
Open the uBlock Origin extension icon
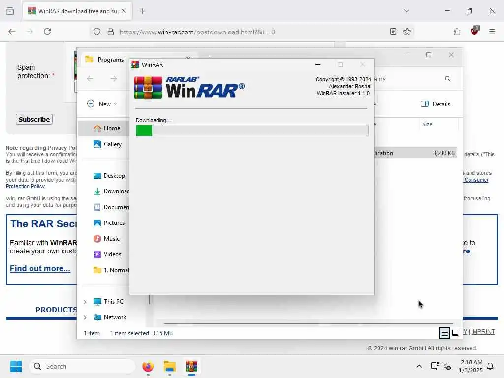474,31
